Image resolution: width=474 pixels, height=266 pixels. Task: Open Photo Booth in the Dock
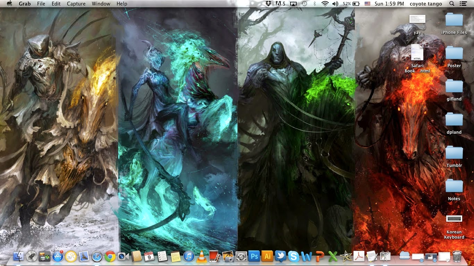pos(215,256)
